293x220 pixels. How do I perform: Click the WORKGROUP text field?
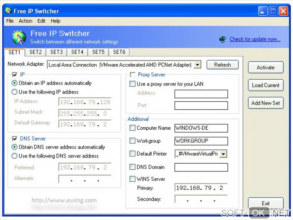click(x=201, y=141)
